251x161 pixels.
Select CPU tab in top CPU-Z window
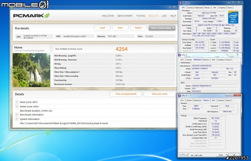point(183,7)
